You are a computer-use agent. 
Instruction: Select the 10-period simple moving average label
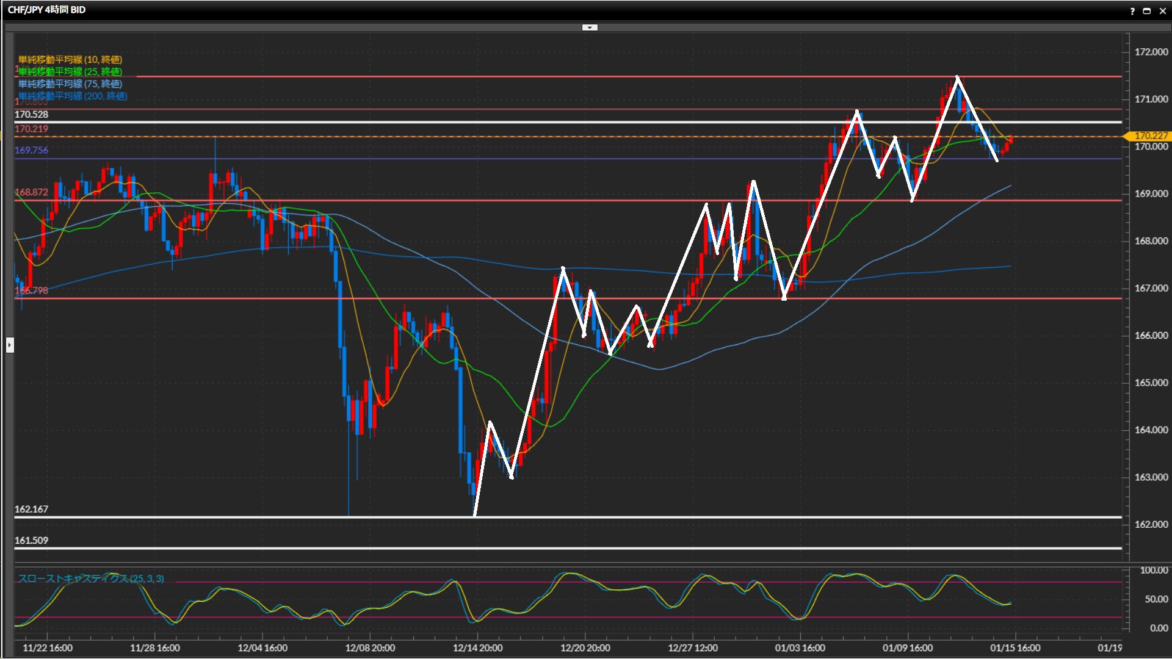pos(70,59)
